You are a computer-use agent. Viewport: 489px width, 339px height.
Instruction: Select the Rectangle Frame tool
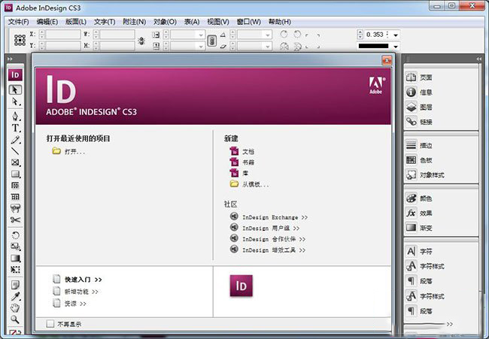click(15, 162)
